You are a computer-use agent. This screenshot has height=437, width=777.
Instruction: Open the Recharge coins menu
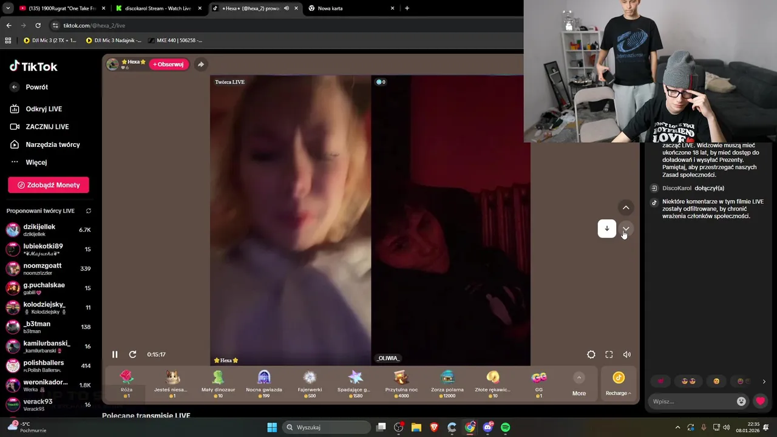619,385
